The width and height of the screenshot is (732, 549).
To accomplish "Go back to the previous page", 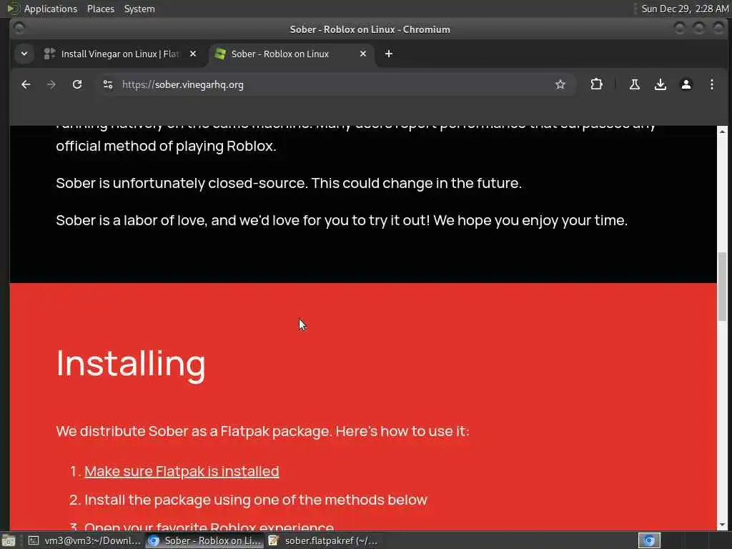I will pos(26,84).
